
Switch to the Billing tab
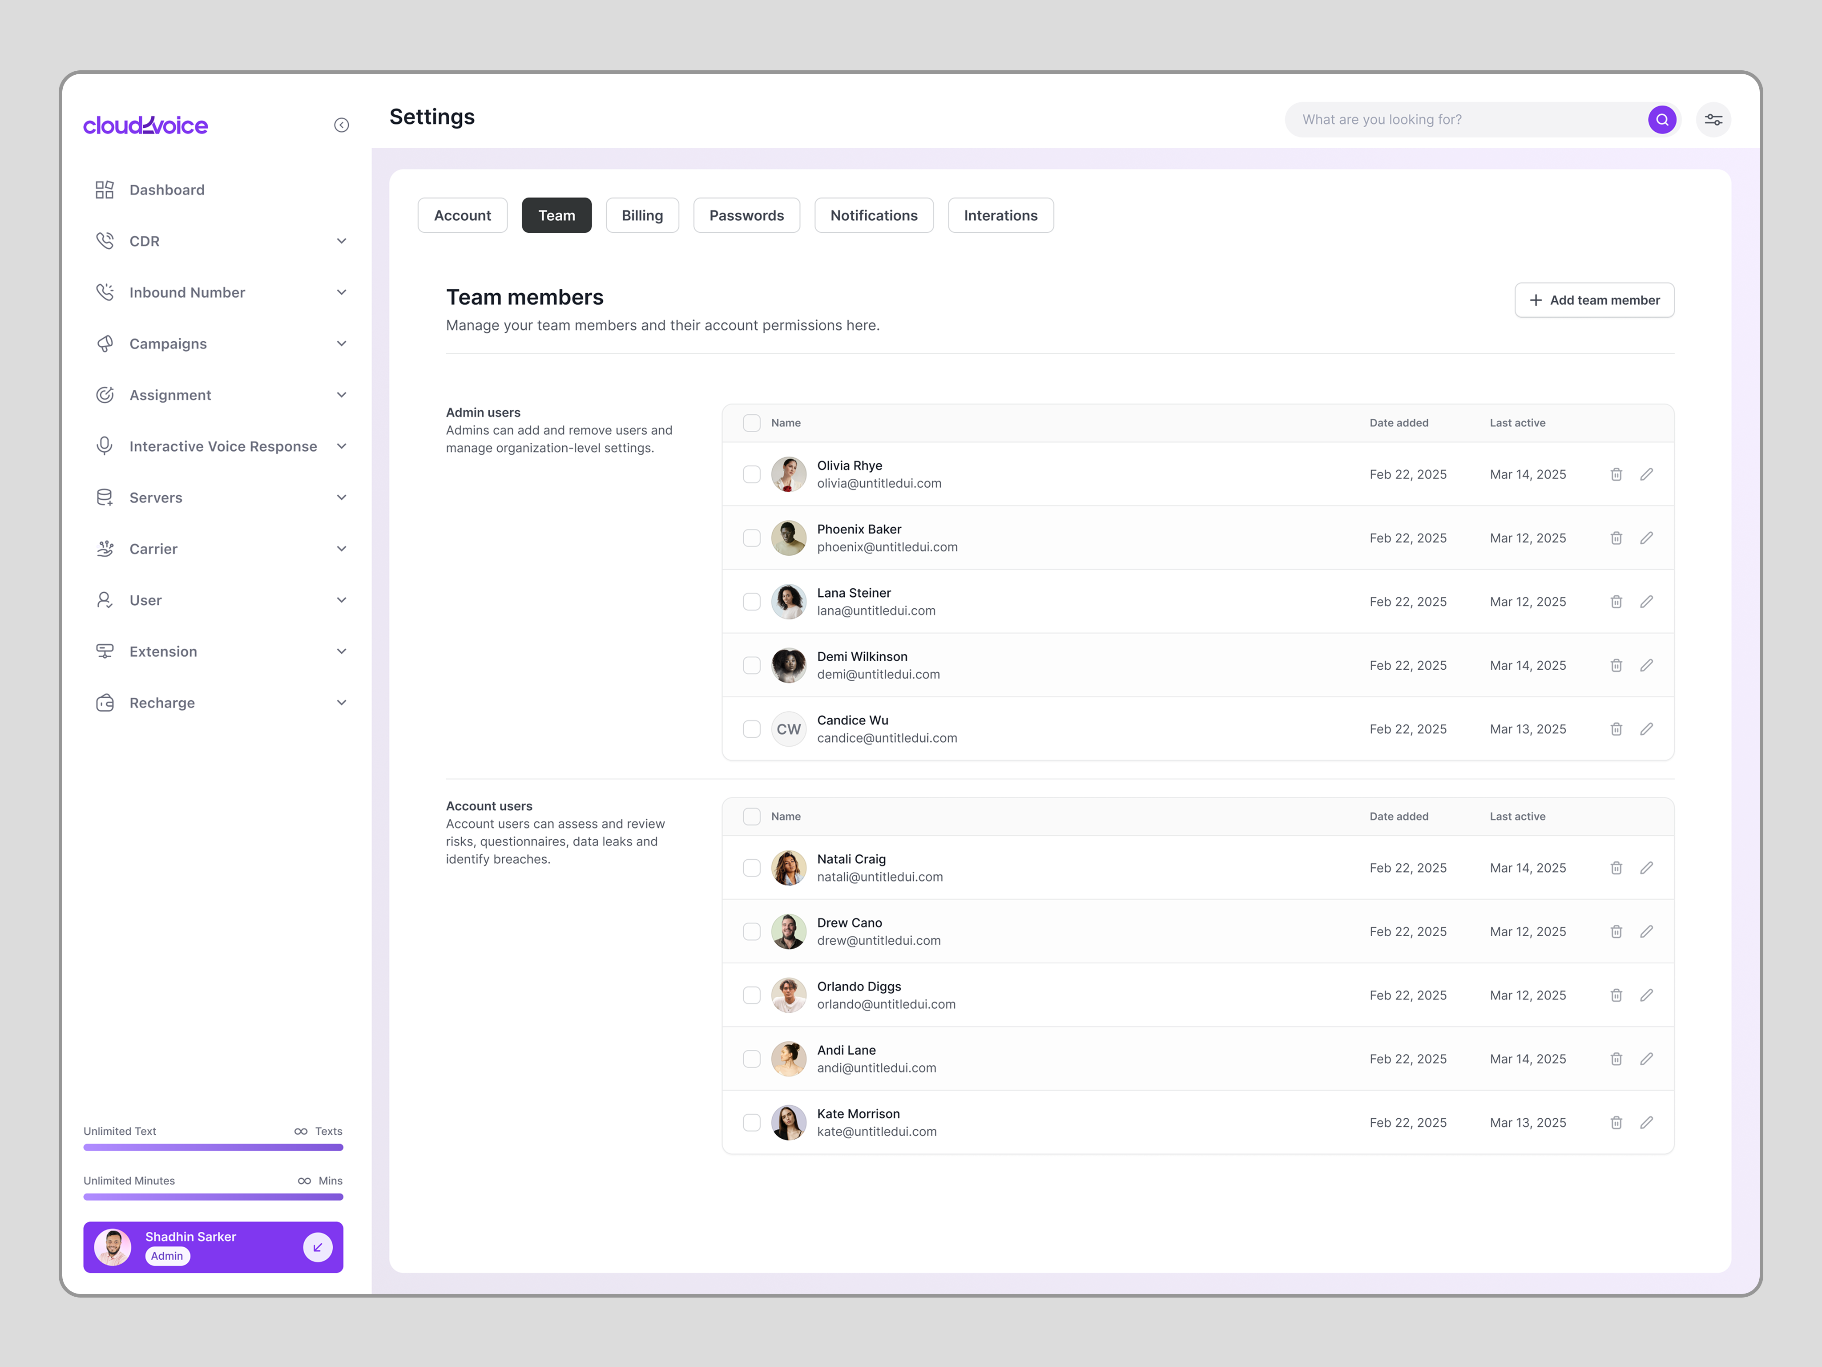pyautogui.click(x=641, y=216)
